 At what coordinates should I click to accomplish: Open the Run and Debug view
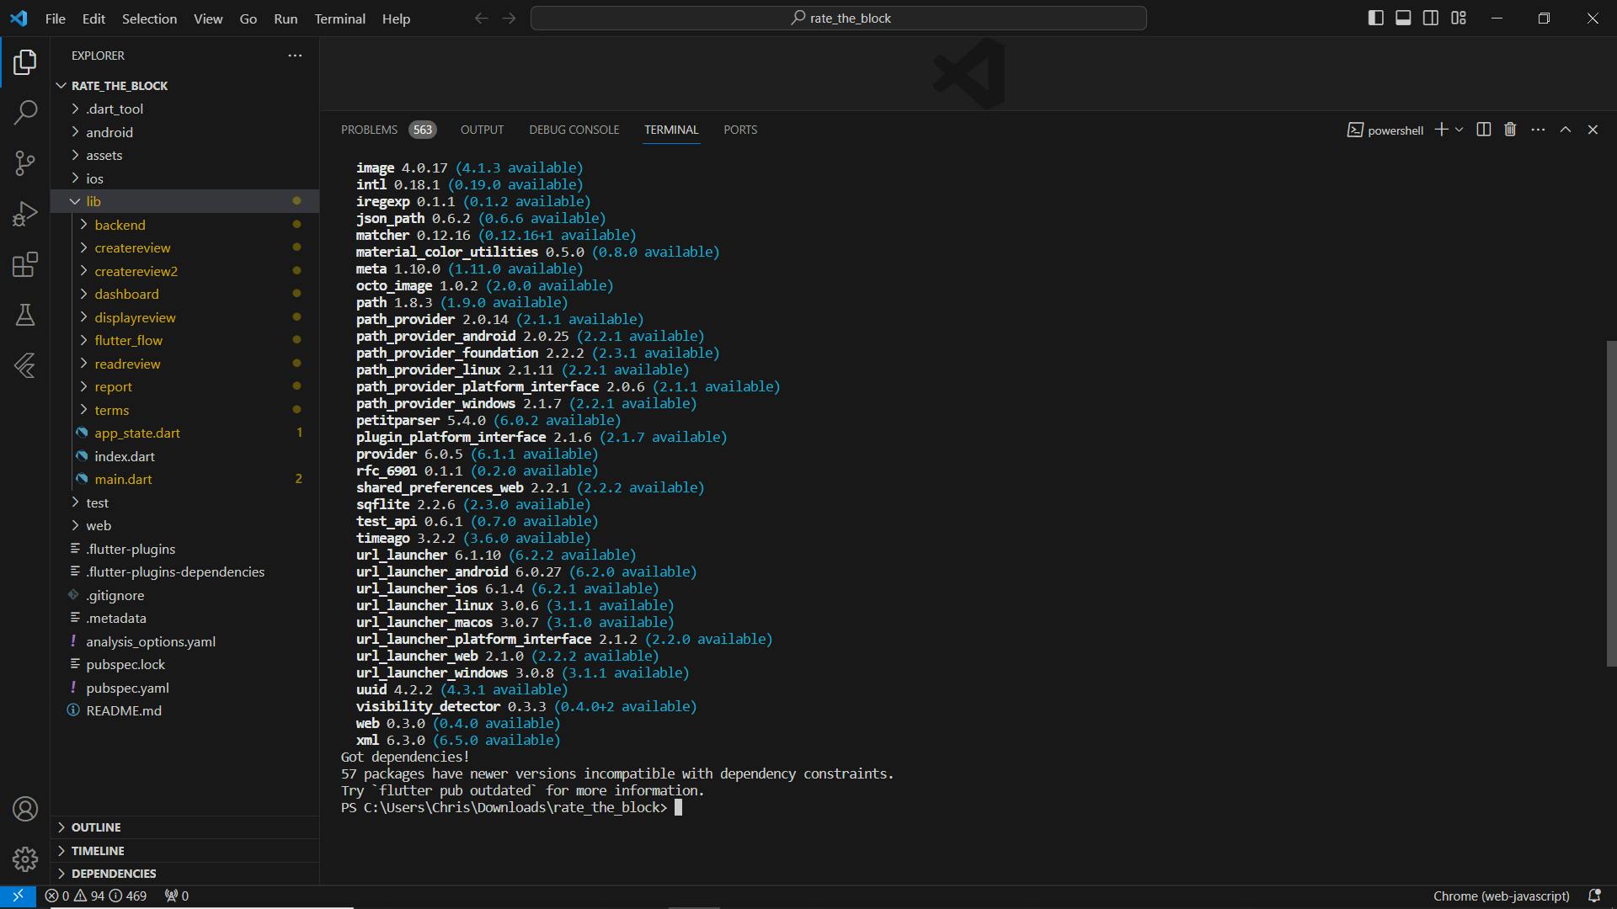pyautogui.click(x=25, y=214)
